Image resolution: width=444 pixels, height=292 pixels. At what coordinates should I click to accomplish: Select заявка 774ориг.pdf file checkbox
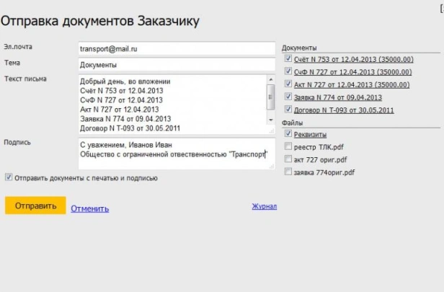[x=288, y=172]
